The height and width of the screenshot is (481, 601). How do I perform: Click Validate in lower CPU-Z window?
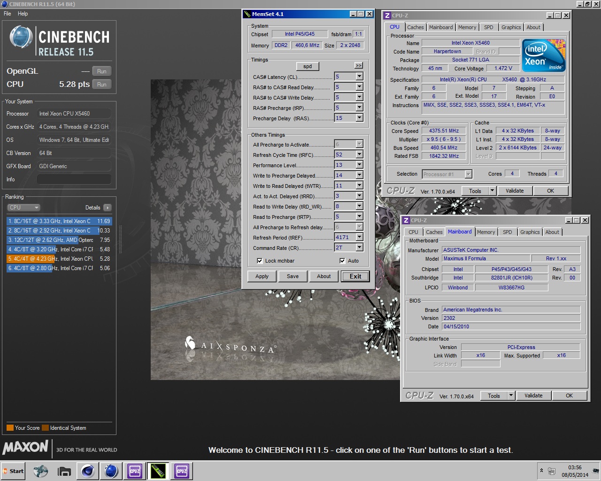[x=533, y=396]
